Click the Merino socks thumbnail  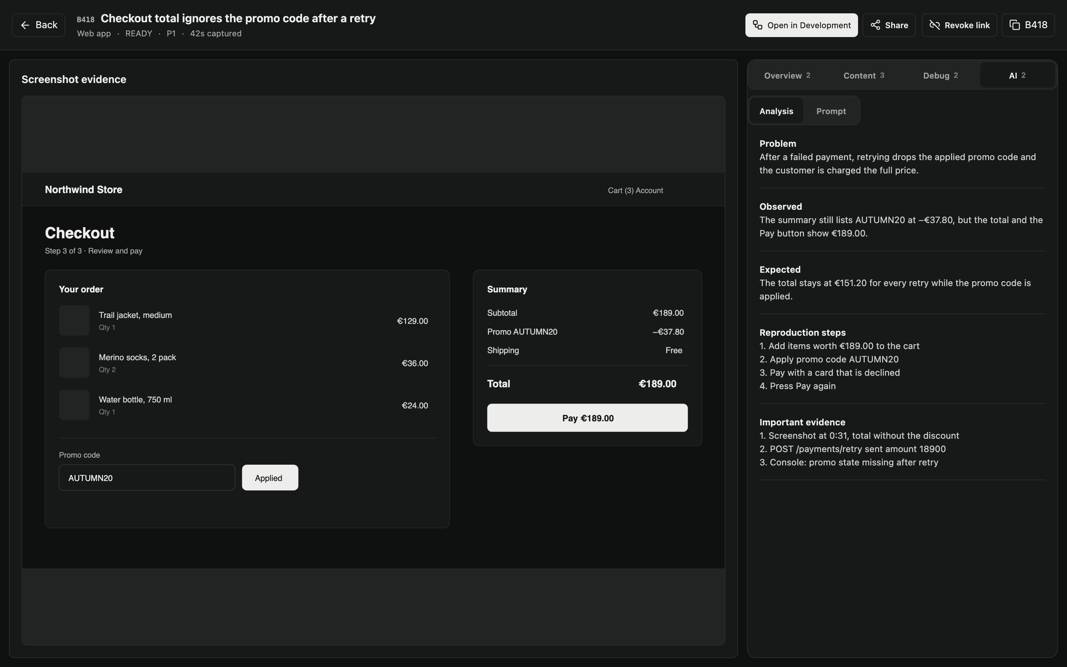74,363
